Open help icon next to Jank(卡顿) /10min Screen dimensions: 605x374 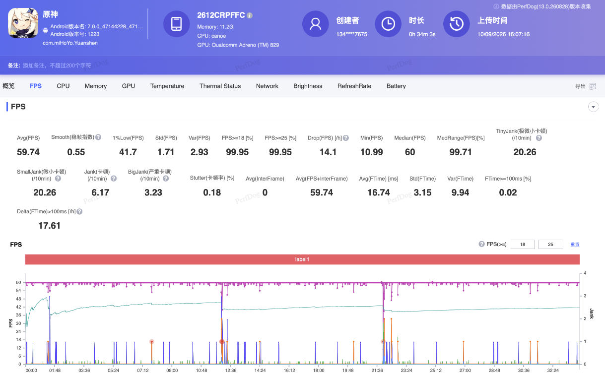pos(114,179)
